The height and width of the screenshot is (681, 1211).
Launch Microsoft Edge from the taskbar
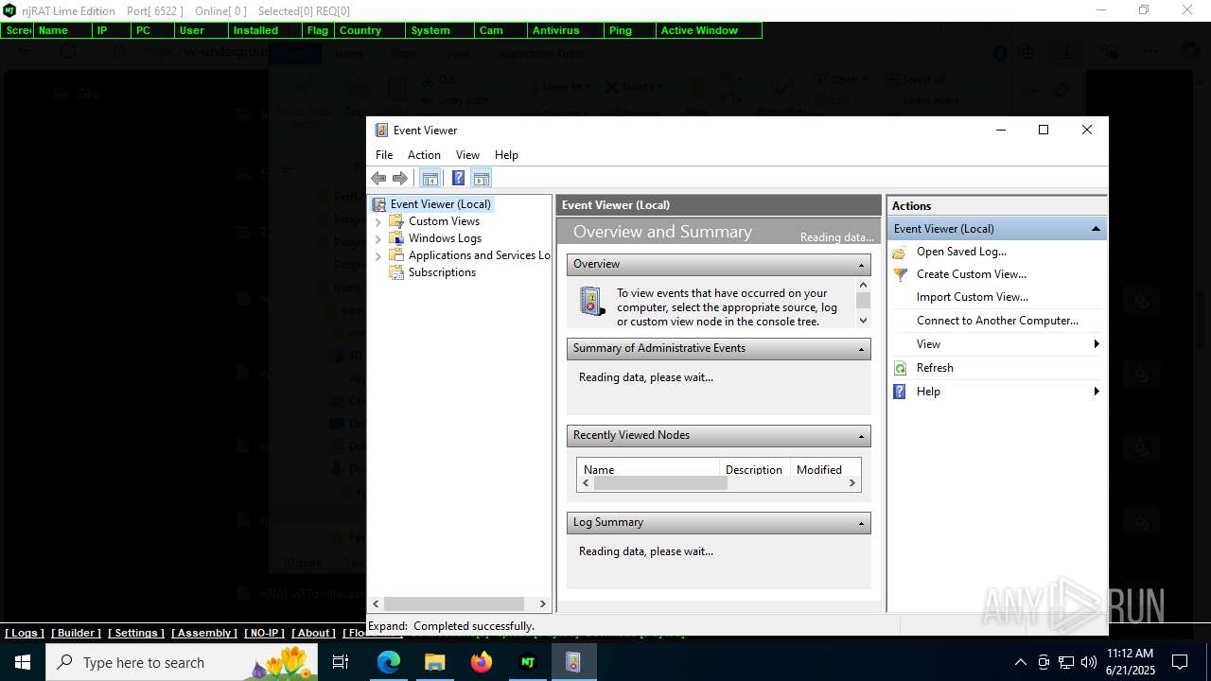[x=389, y=662]
